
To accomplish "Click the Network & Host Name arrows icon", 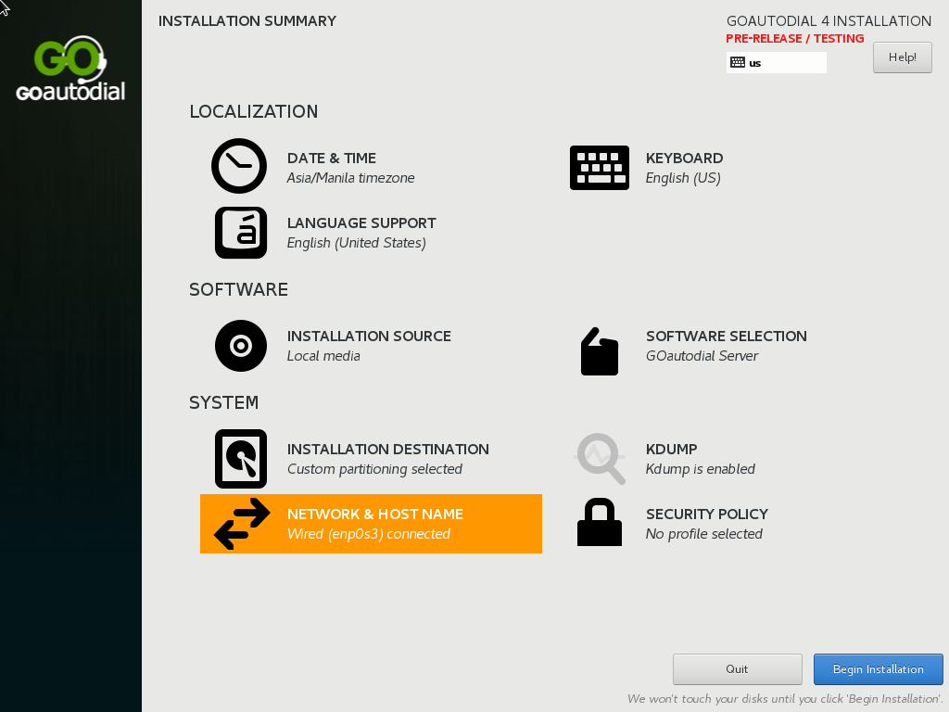I will pos(242,524).
